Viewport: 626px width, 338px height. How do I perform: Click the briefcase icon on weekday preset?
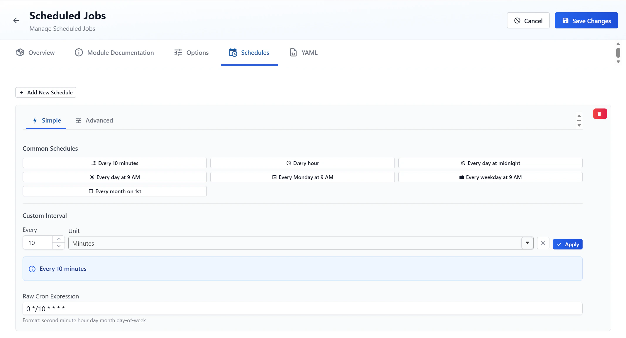[x=461, y=177]
